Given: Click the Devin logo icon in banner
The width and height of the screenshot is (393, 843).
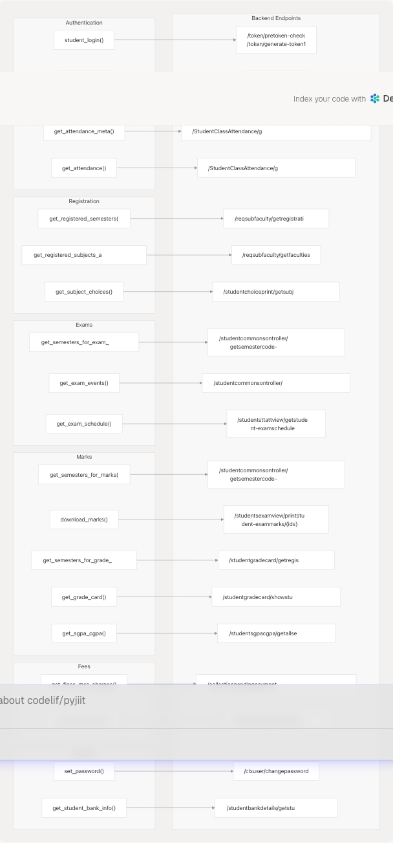Looking at the screenshot, I should (375, 98).
